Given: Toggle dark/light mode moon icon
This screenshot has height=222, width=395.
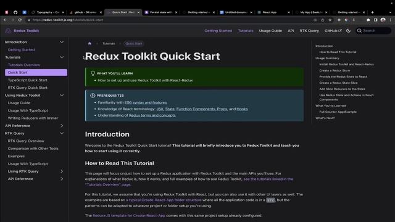Looking at the screenshot, I should (348, 31).
